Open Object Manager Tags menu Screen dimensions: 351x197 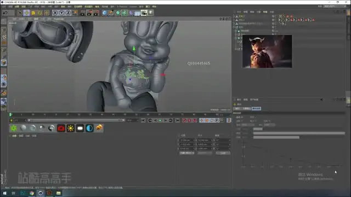(265, 12)
